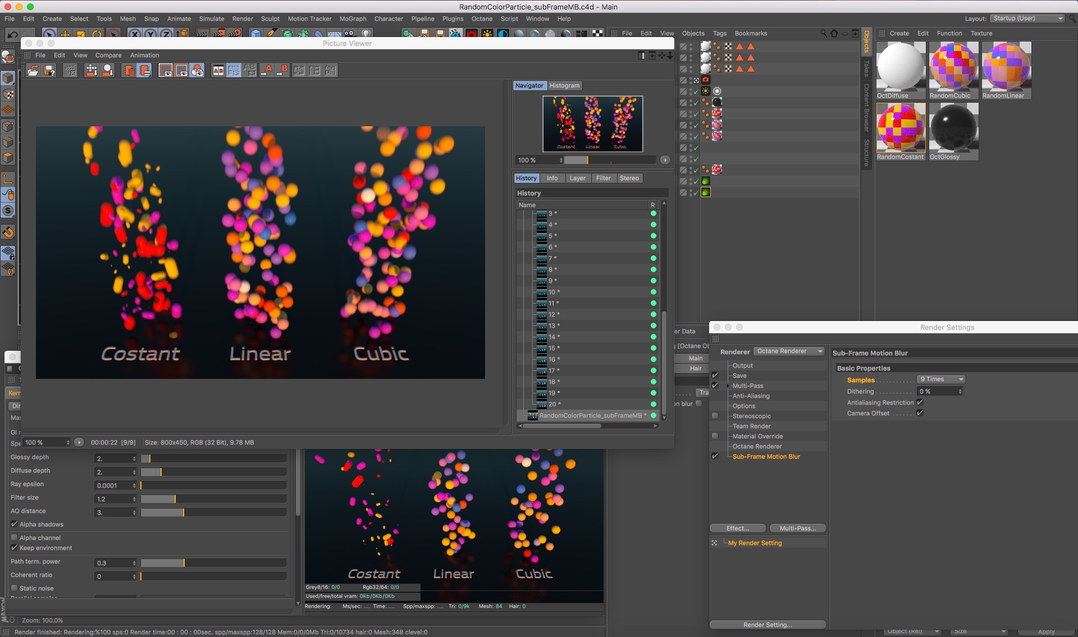Click Clear all images trash icon
This screenshot has width=1078, height=637.
[129, 70]
